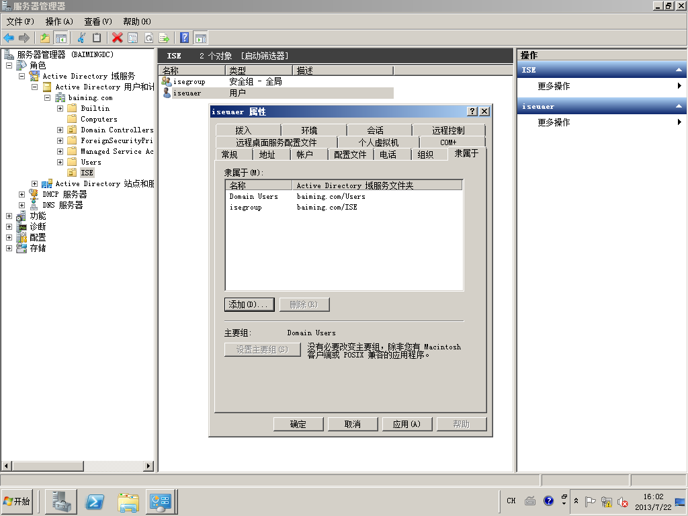
Task: Click the Export list toolbar icon
Action: (164, 38)
